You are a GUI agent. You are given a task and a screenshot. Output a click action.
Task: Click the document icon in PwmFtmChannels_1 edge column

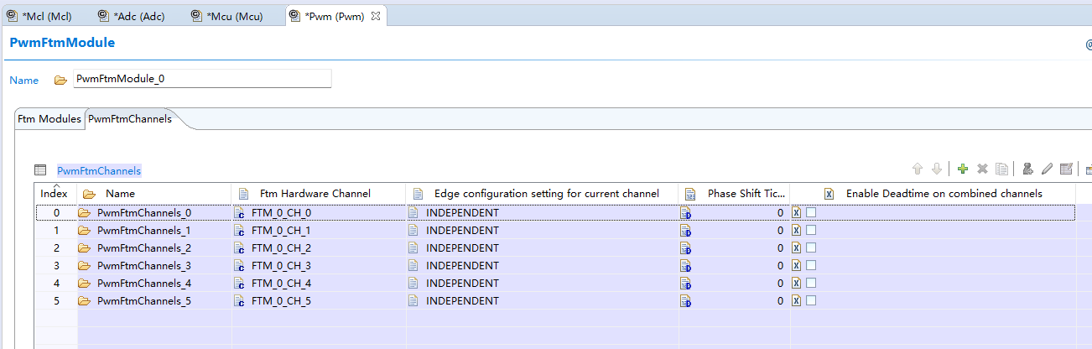coord(413,231)
